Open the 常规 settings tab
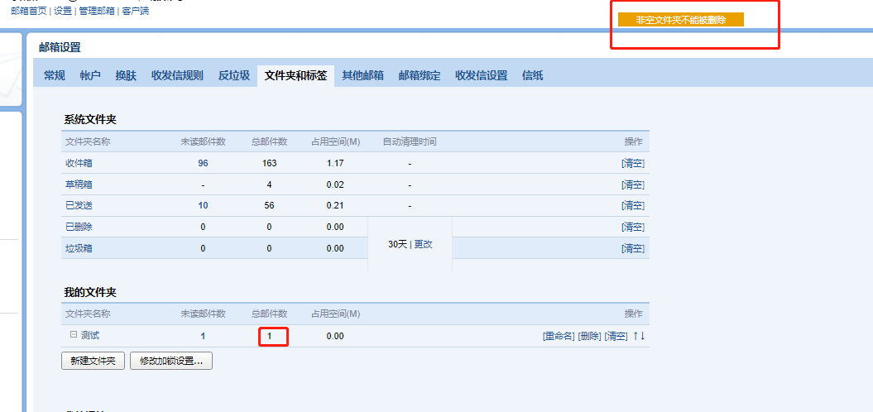Screen dimensions: 873x412 55,76
